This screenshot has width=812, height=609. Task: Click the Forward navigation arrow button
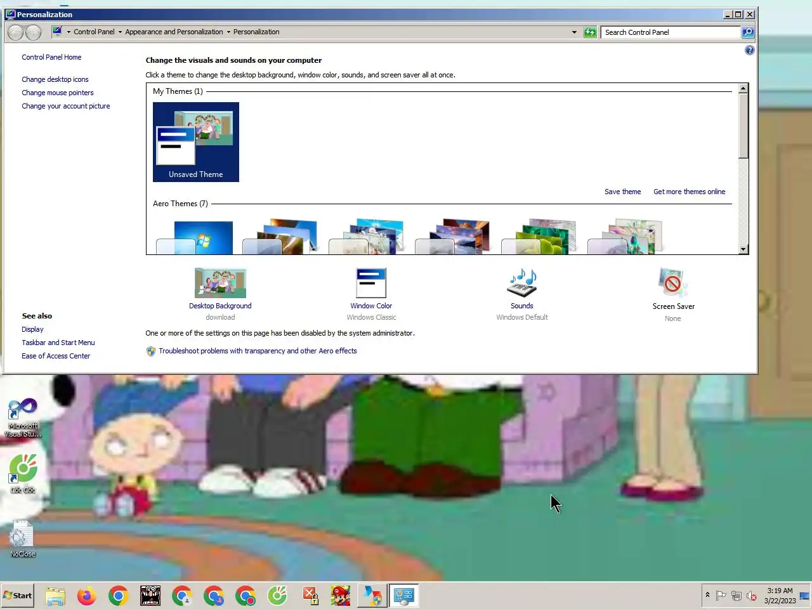point(33,32)
